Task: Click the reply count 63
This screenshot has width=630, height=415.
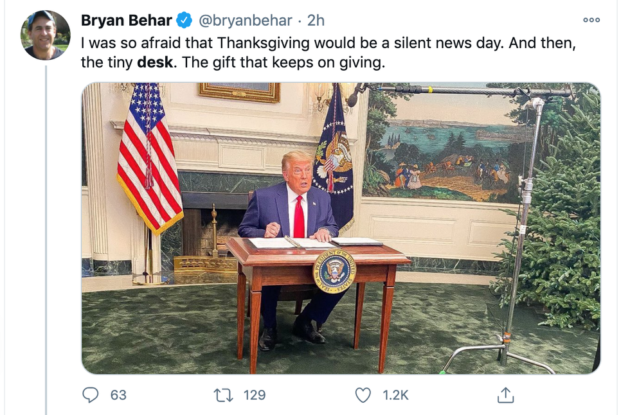Action: click(118, 394)
